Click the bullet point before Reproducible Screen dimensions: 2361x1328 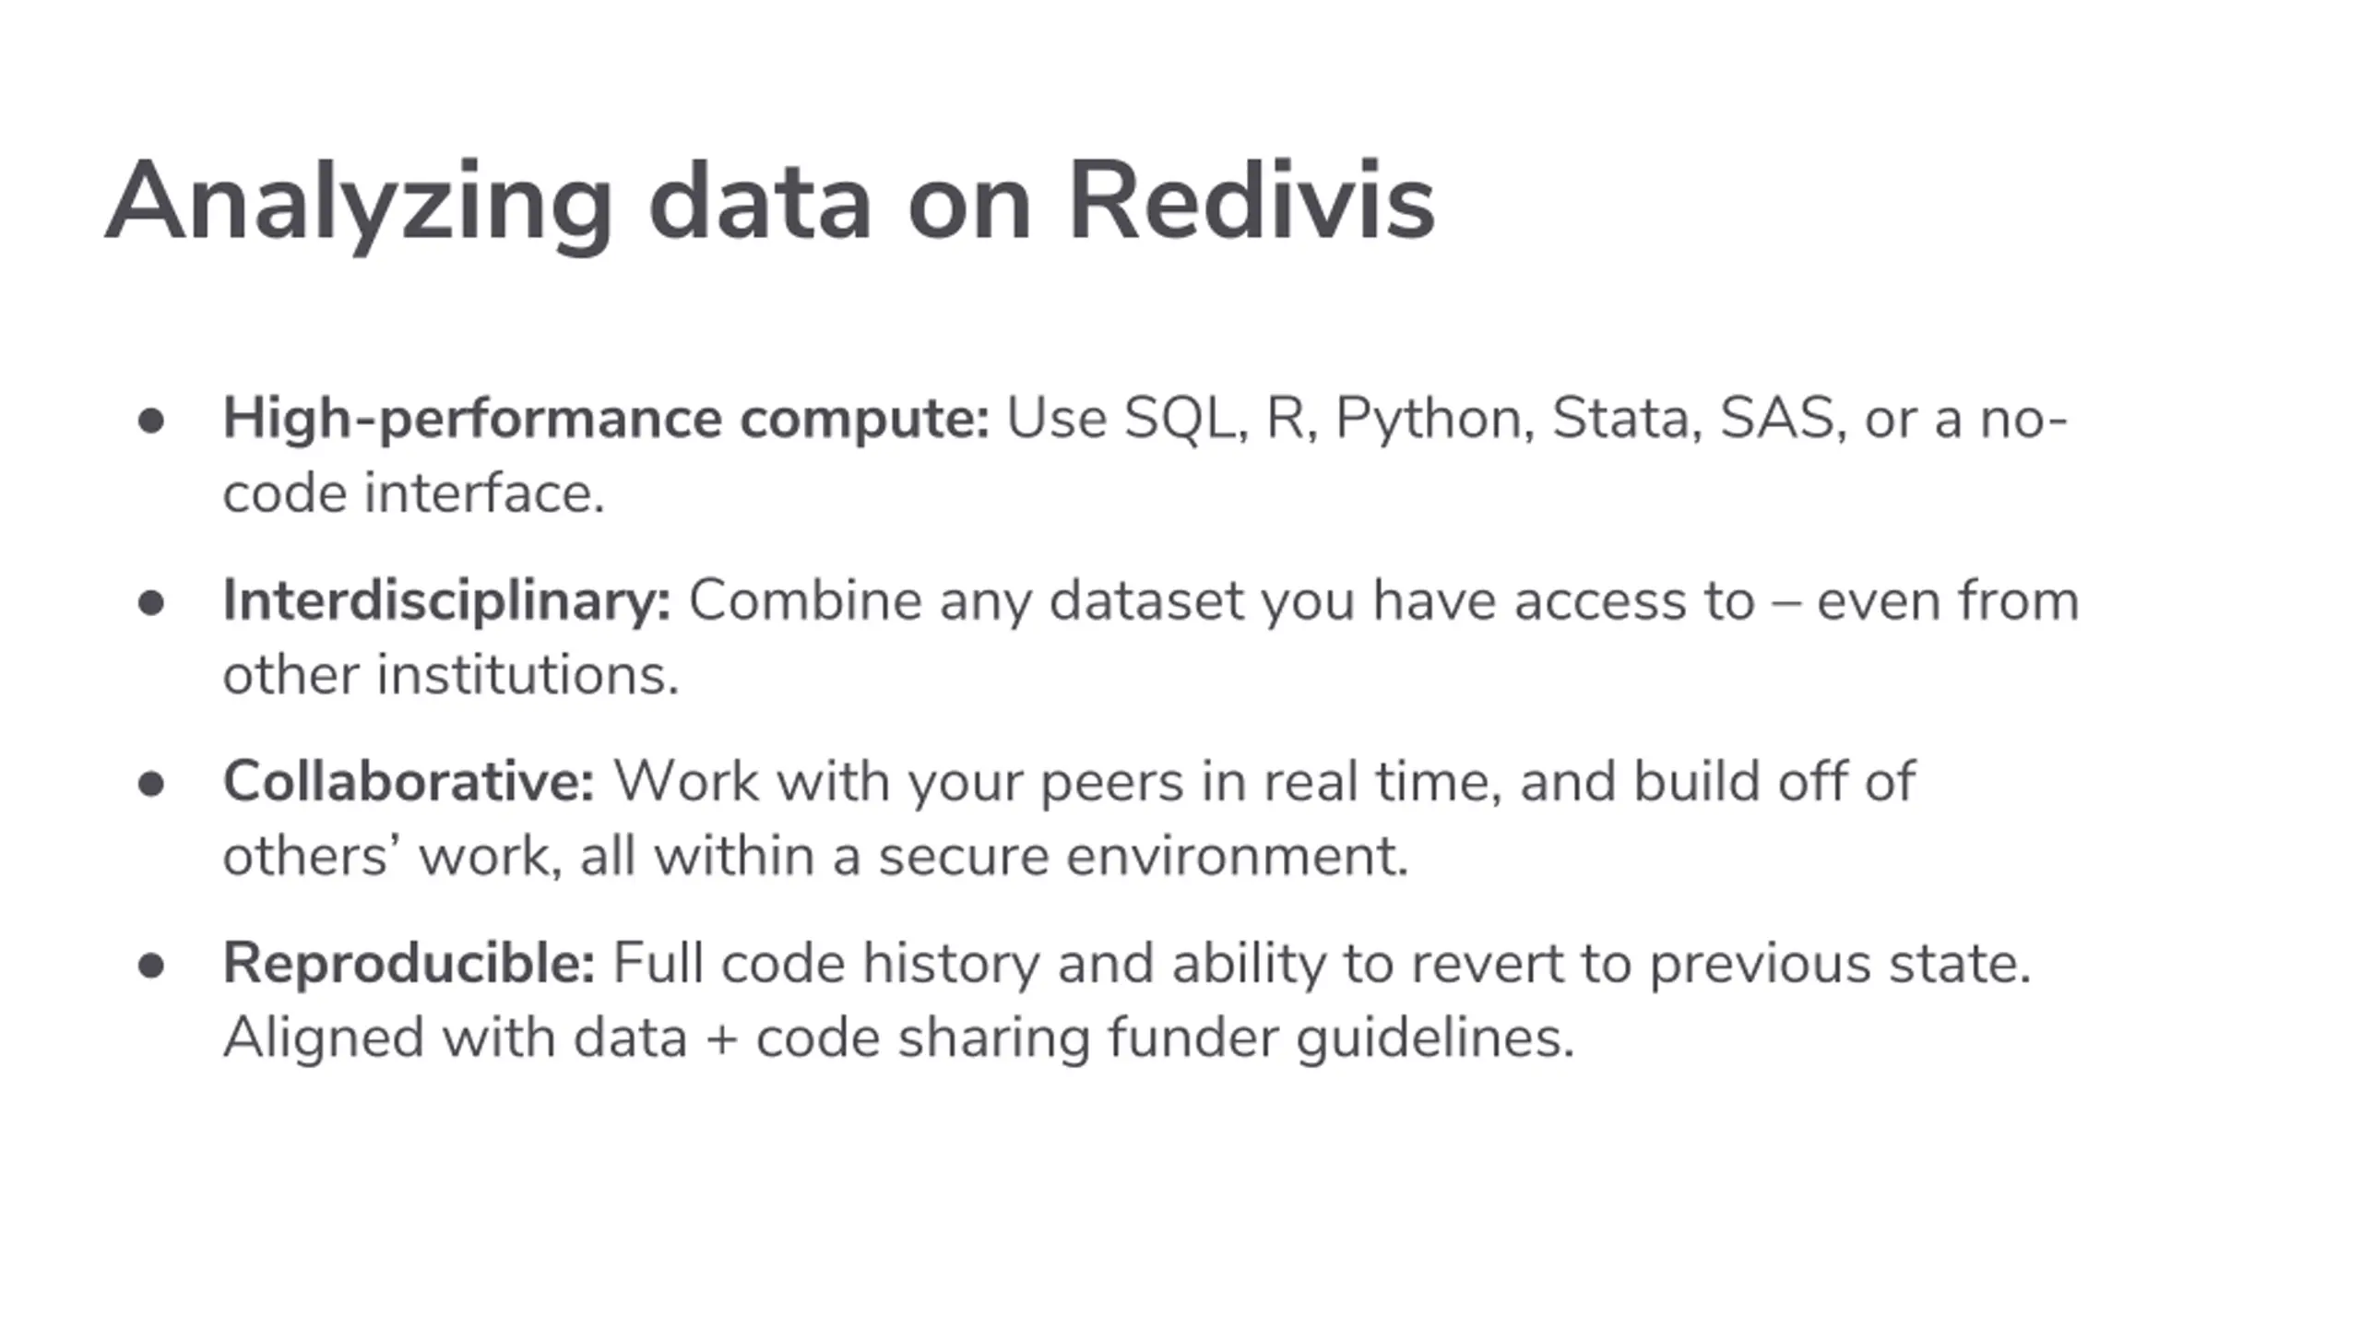(150, 966)
